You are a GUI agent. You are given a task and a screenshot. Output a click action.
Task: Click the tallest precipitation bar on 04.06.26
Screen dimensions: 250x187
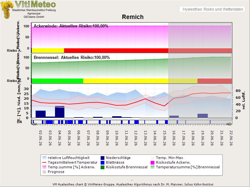(60, 112)
